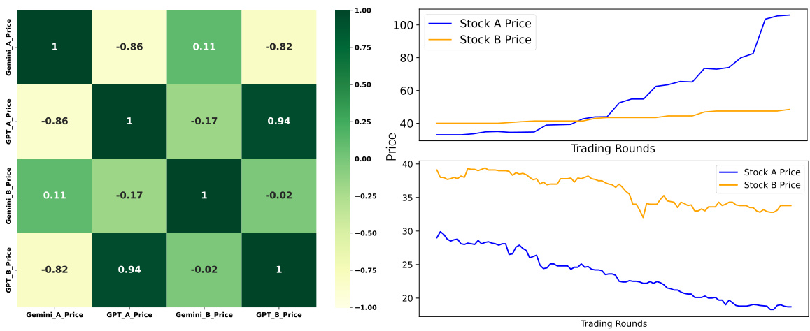810x331 pixels.
Task: Click the vertical Price y-axis label
Action: click(x=392, y=149)
